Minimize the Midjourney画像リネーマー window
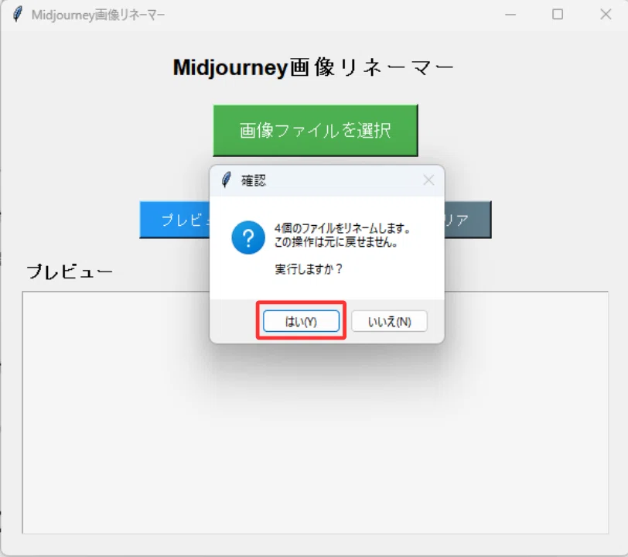 click(510, 15)
